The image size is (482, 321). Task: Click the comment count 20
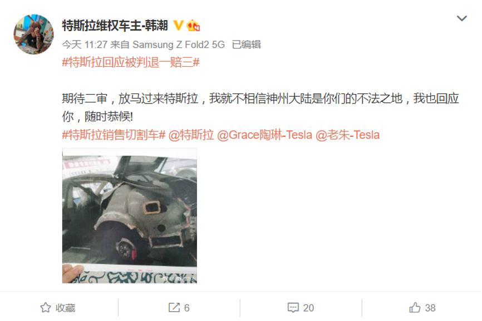[308, 308]
